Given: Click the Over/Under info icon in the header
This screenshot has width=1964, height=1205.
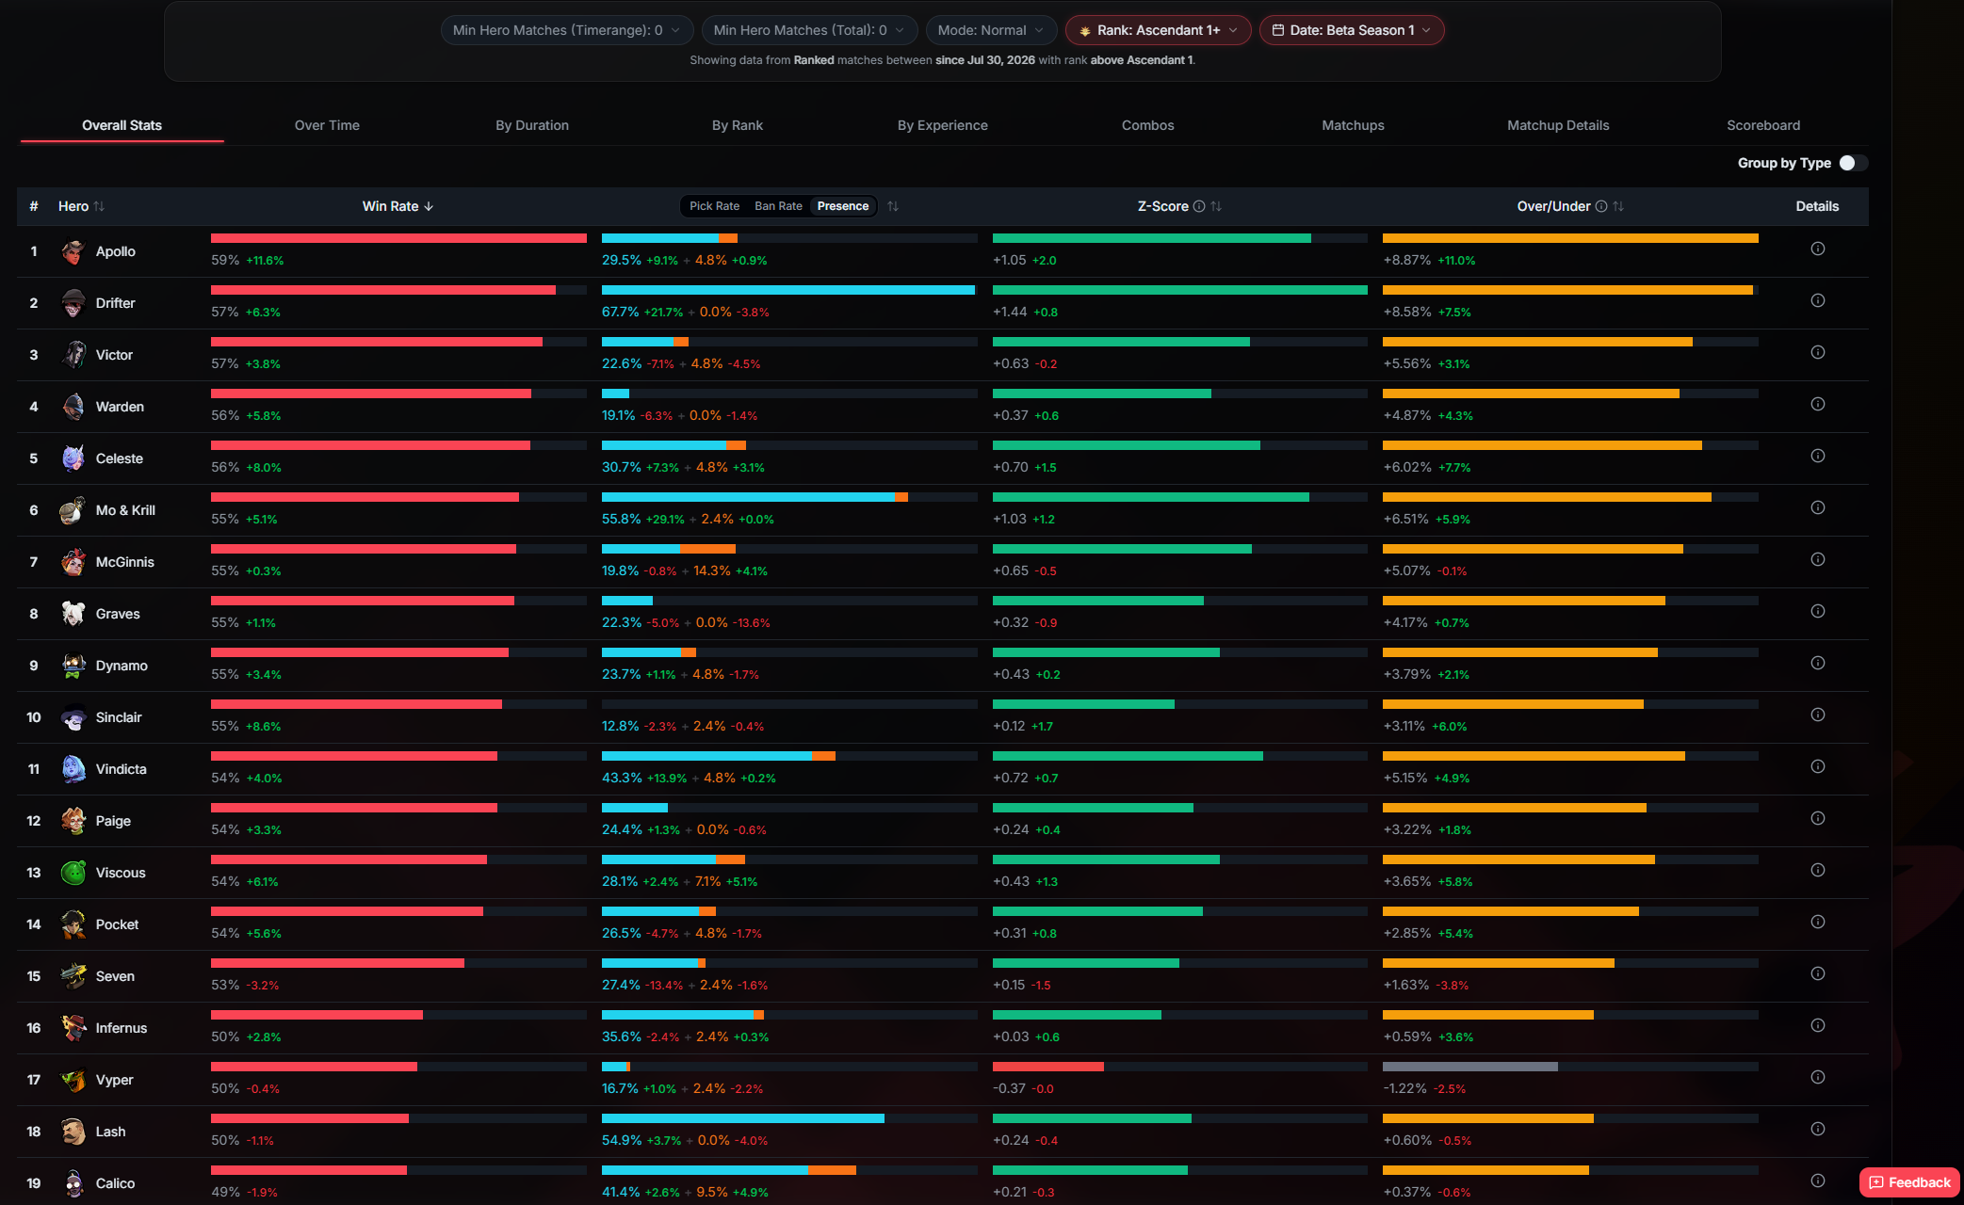Looking at the screenshot, I should coord(1600,206).
